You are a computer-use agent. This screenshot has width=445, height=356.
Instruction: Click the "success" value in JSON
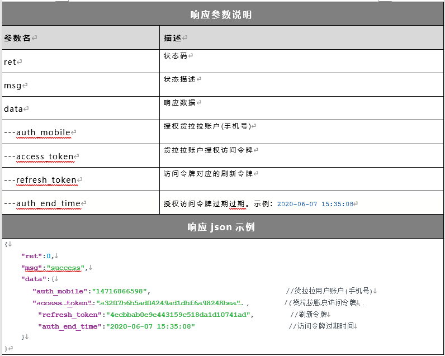click(66, 268)
